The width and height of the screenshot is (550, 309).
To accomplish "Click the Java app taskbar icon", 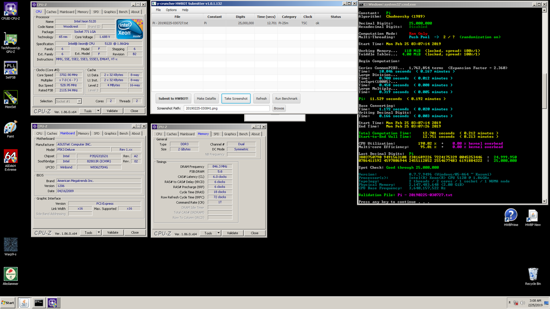I will [24, 303].
